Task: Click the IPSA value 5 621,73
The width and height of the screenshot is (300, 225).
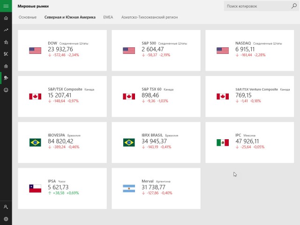Action: click(x=58, y=187)
